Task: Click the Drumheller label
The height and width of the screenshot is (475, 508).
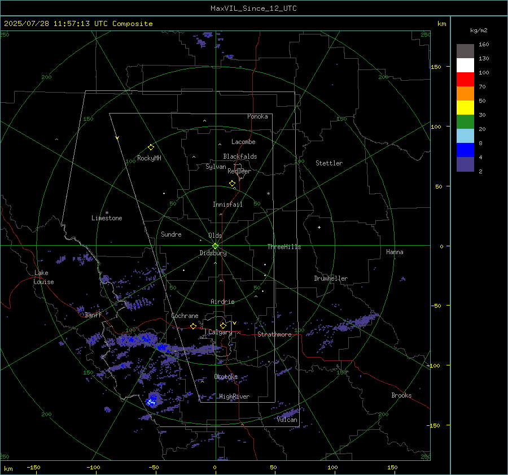Action: pos(331,278)
